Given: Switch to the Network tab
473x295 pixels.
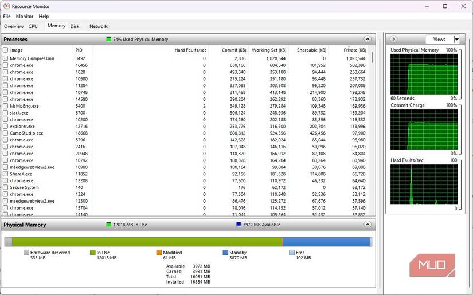Looking at the screenshot, I should [99, 26].
